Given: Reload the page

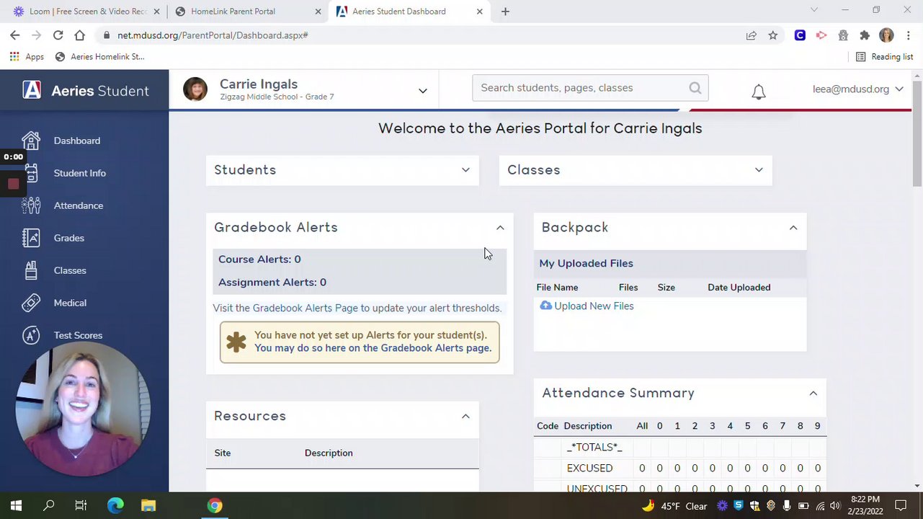Looking at the screenshot, I should (x=58, y=35).
